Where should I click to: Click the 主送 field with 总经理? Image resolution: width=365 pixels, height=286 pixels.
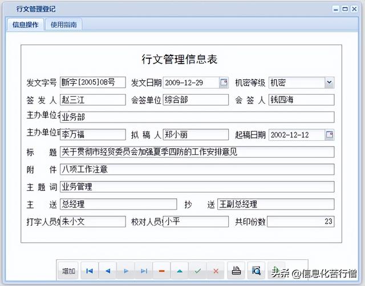[119, 205]
